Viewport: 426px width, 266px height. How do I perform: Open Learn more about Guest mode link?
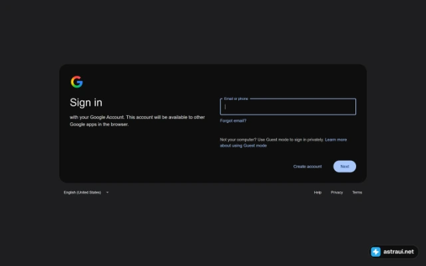(x=284, y=142)
